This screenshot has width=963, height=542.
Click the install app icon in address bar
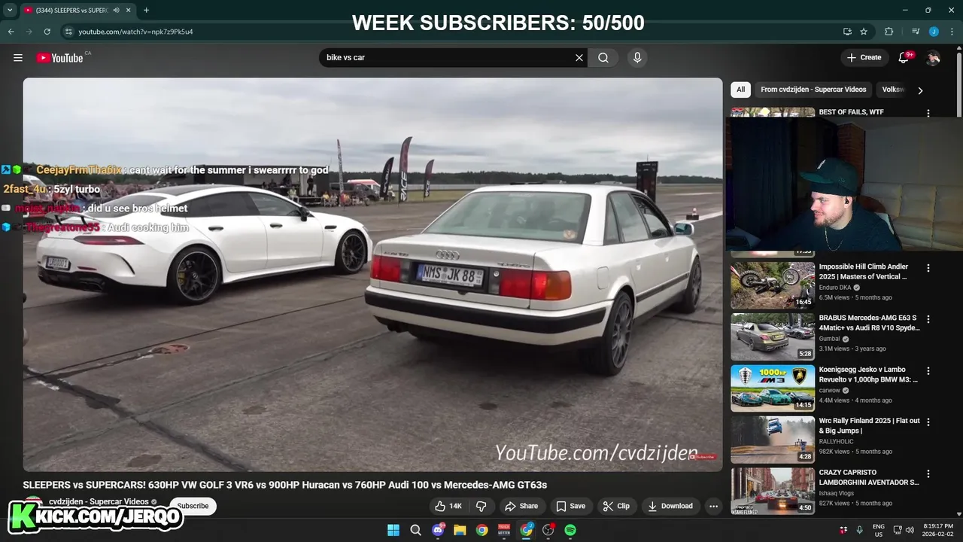click(x=847, y=32)
